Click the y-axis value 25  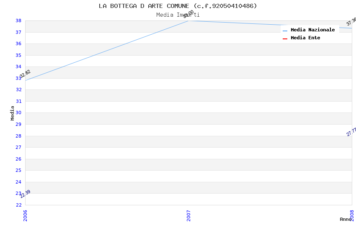[18, 170]
